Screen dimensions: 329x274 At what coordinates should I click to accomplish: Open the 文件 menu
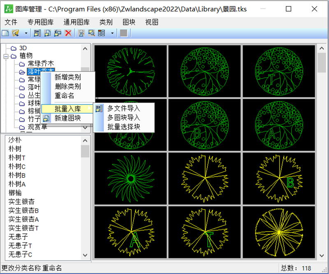pos(11,22)
